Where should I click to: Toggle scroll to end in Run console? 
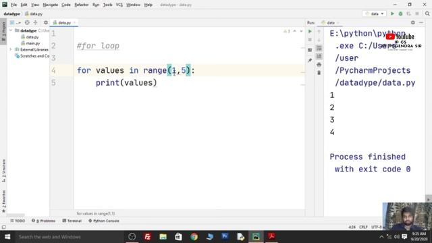319,56
